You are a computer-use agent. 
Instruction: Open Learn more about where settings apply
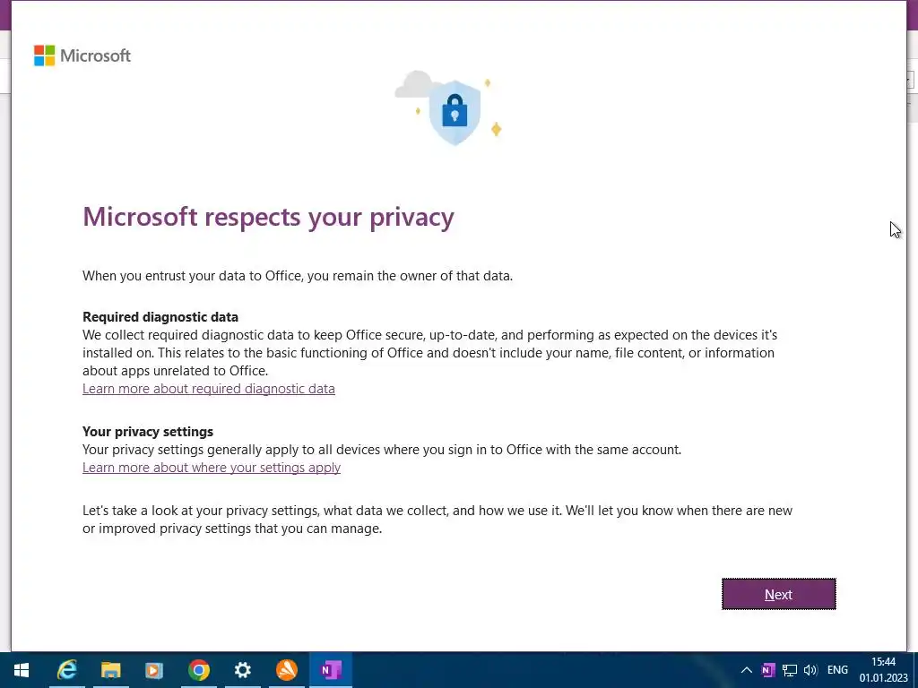(212, 468)
